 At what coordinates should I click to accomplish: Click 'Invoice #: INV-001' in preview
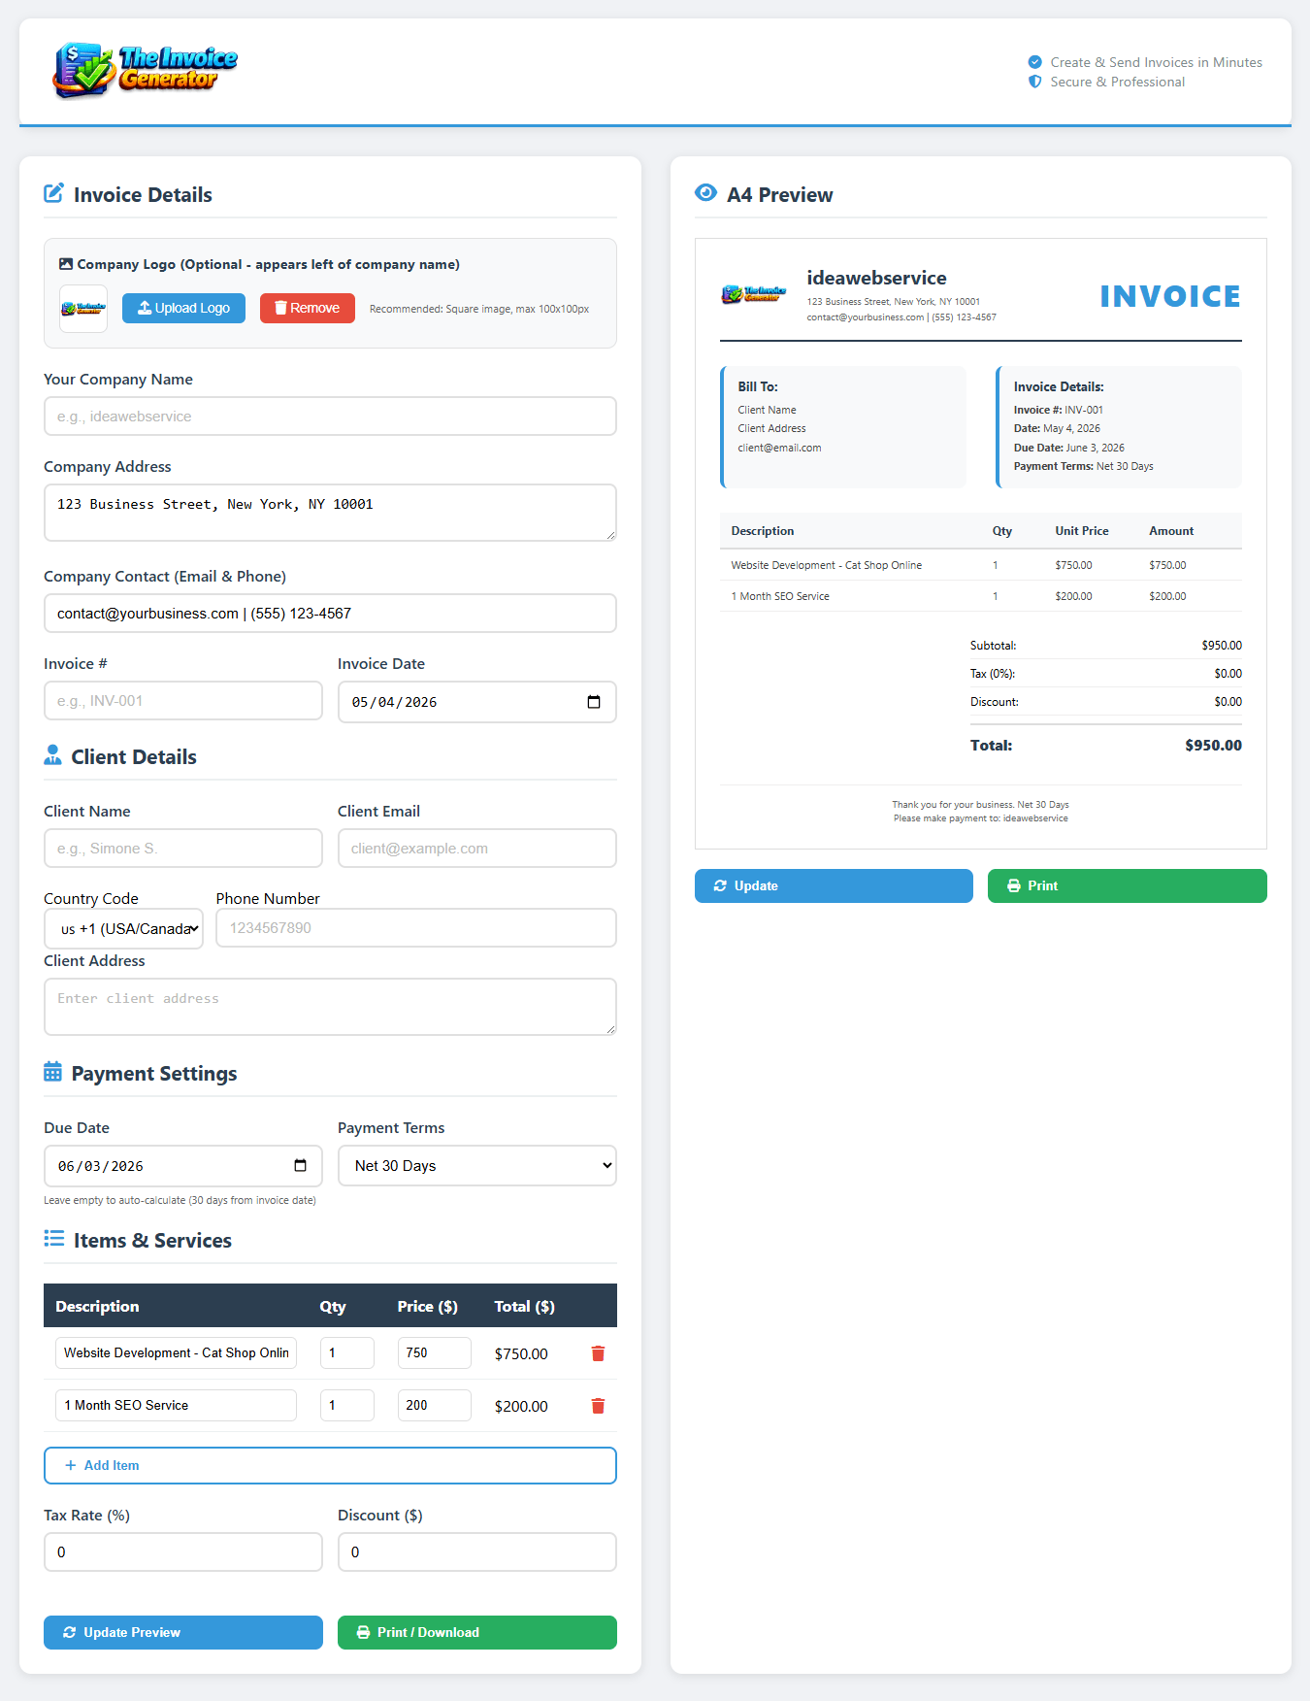pyautogui.click(x=1058, y=410)
